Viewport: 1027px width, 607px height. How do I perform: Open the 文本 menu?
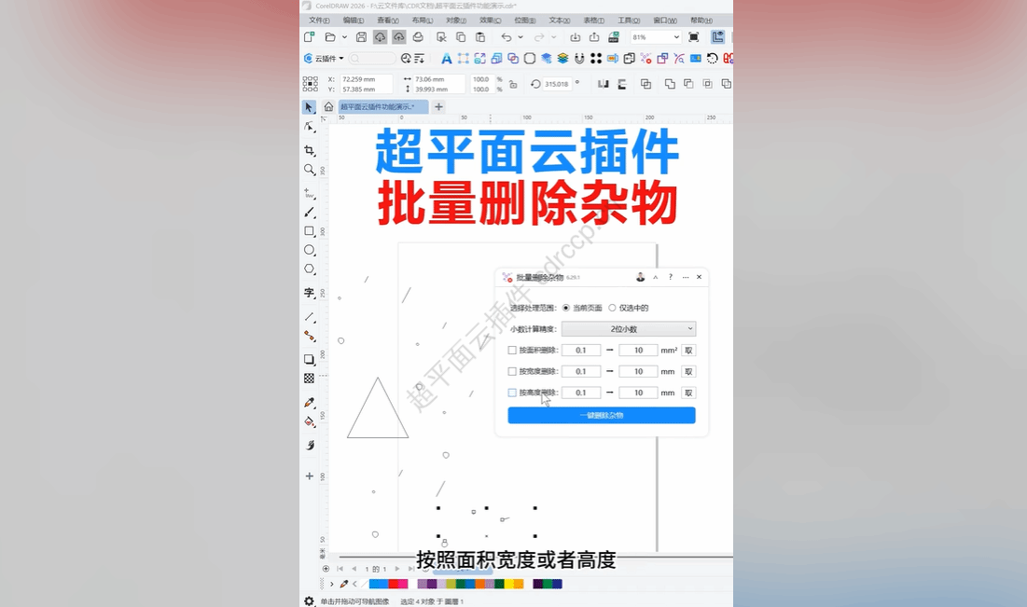pyautogui.click(x=559, y=21)
